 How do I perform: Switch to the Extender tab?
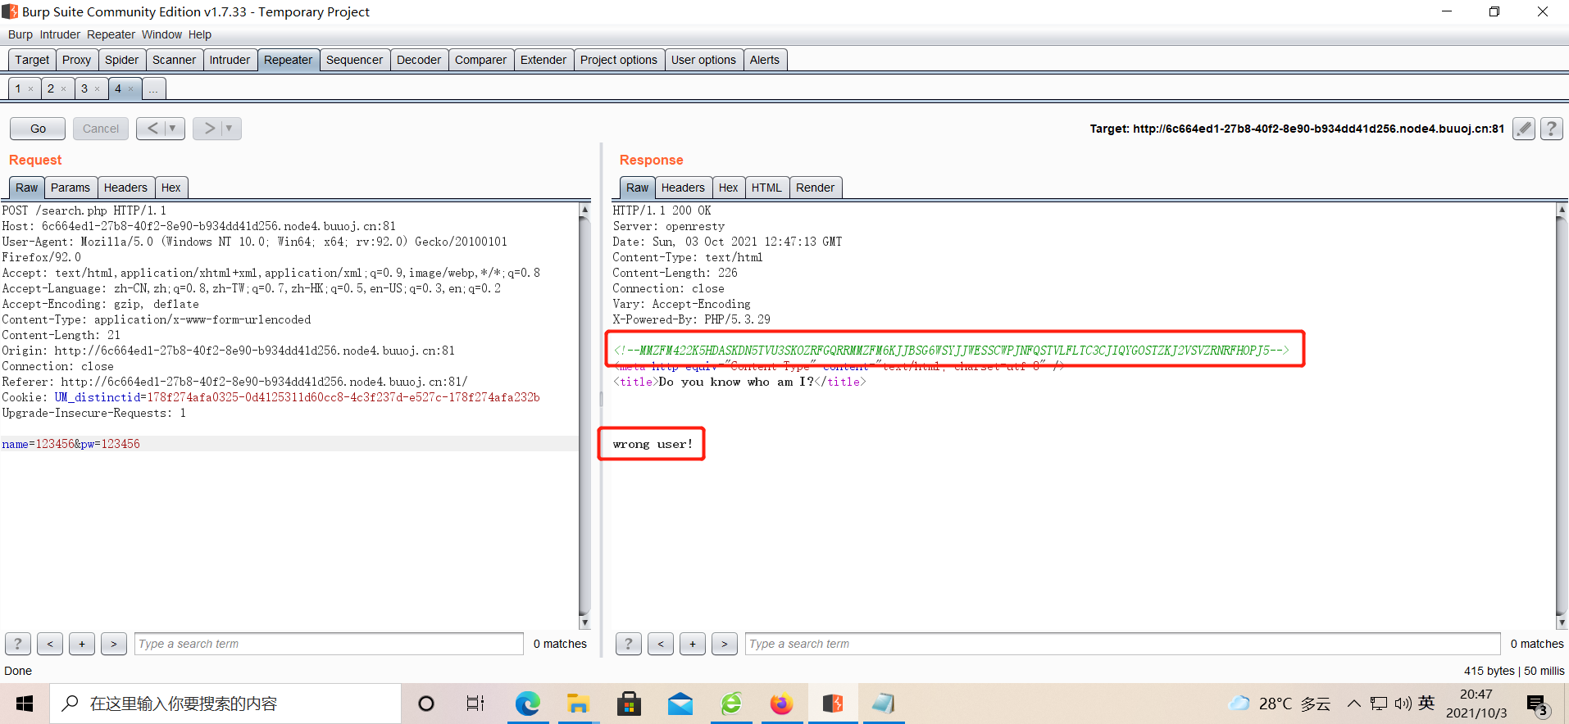pyautogui.click(x=543, y=60)
